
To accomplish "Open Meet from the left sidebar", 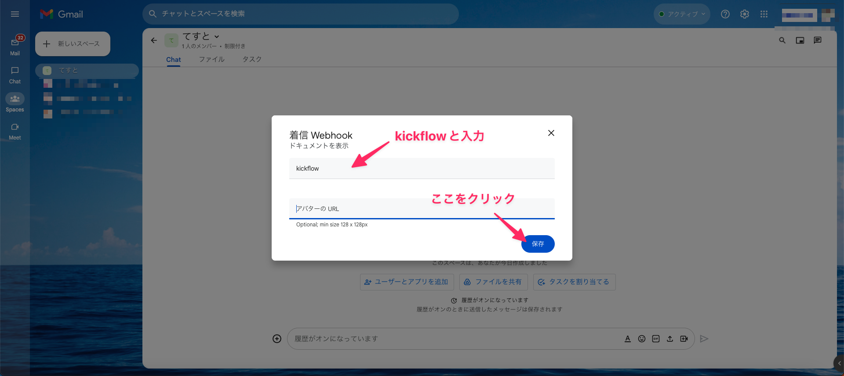I will click(15, 131).
